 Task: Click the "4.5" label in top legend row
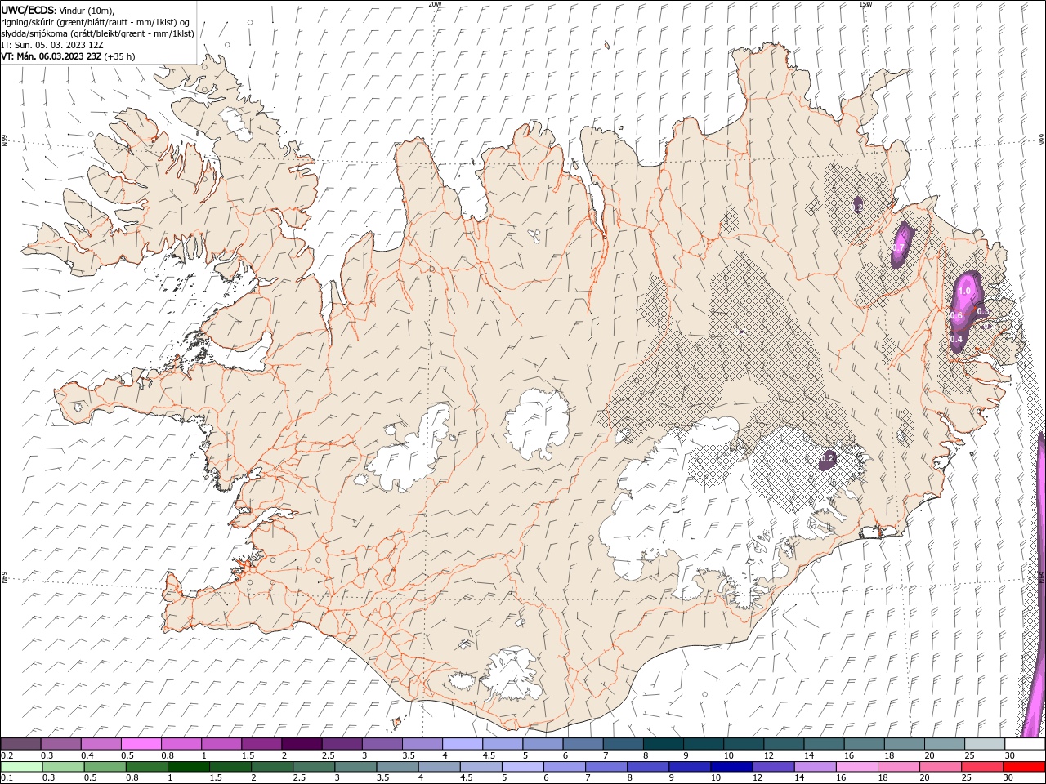click(489, 755)
